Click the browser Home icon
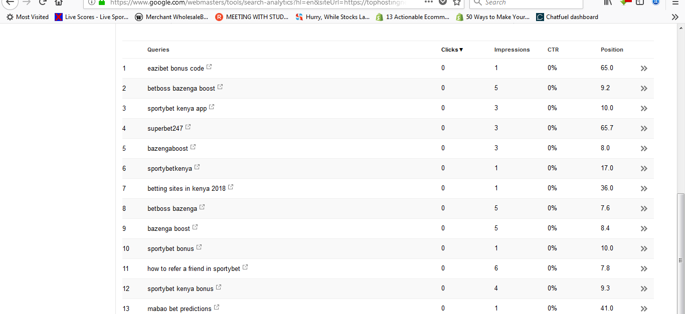Viewport: 685px width, 314px height. click(x=59, y=3)
